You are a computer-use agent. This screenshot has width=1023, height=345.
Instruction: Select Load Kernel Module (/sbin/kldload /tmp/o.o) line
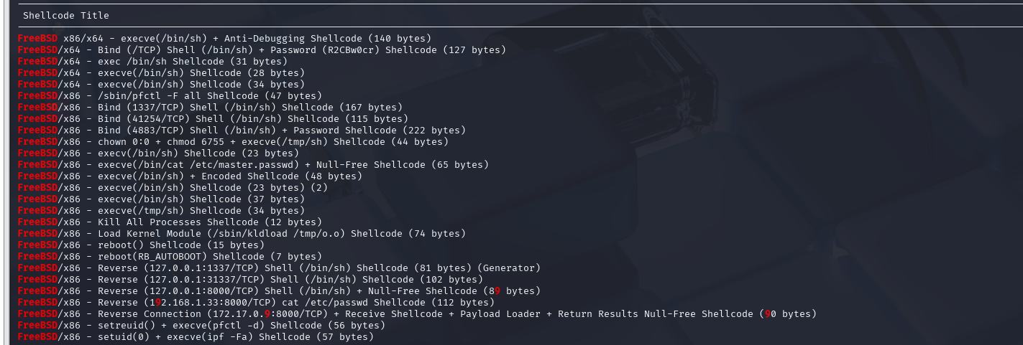(242, 233)
